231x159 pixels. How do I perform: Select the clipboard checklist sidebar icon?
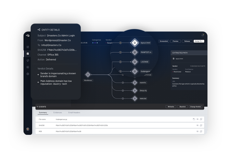coord(28,54)
